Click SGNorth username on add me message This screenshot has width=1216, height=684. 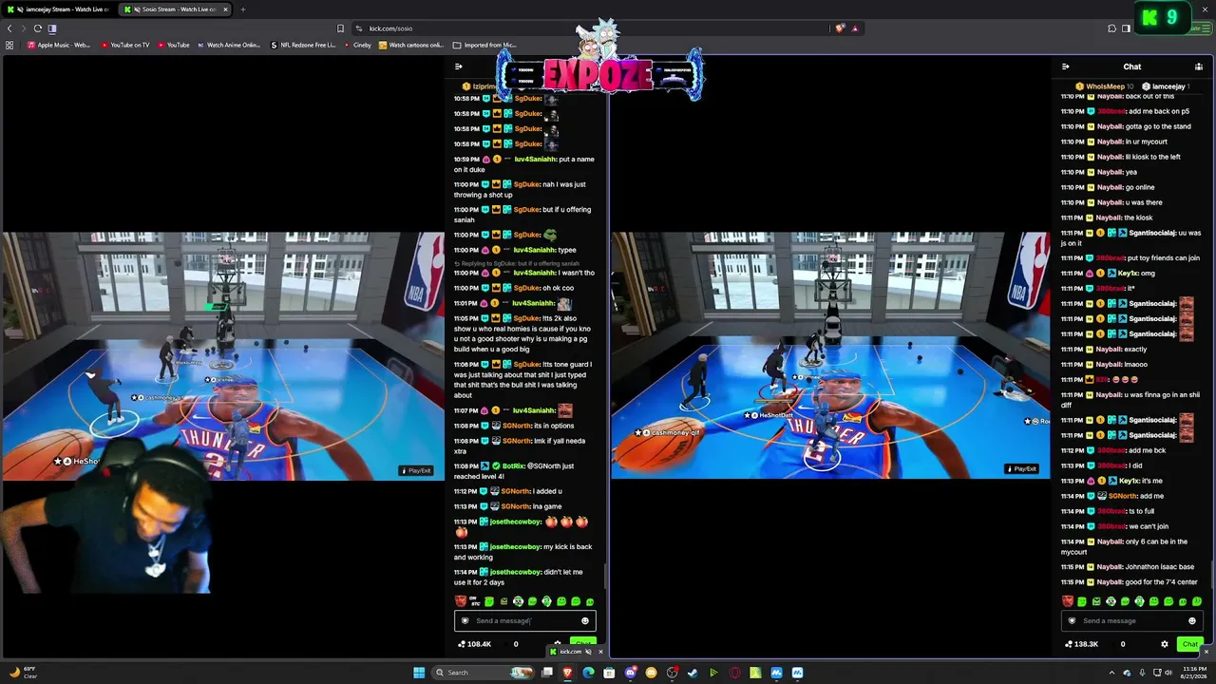(1122, 496)
